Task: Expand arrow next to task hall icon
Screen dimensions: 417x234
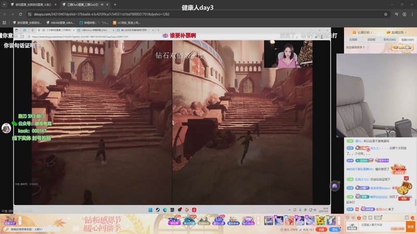Action: pyautogui.click(x=20, y=220)
